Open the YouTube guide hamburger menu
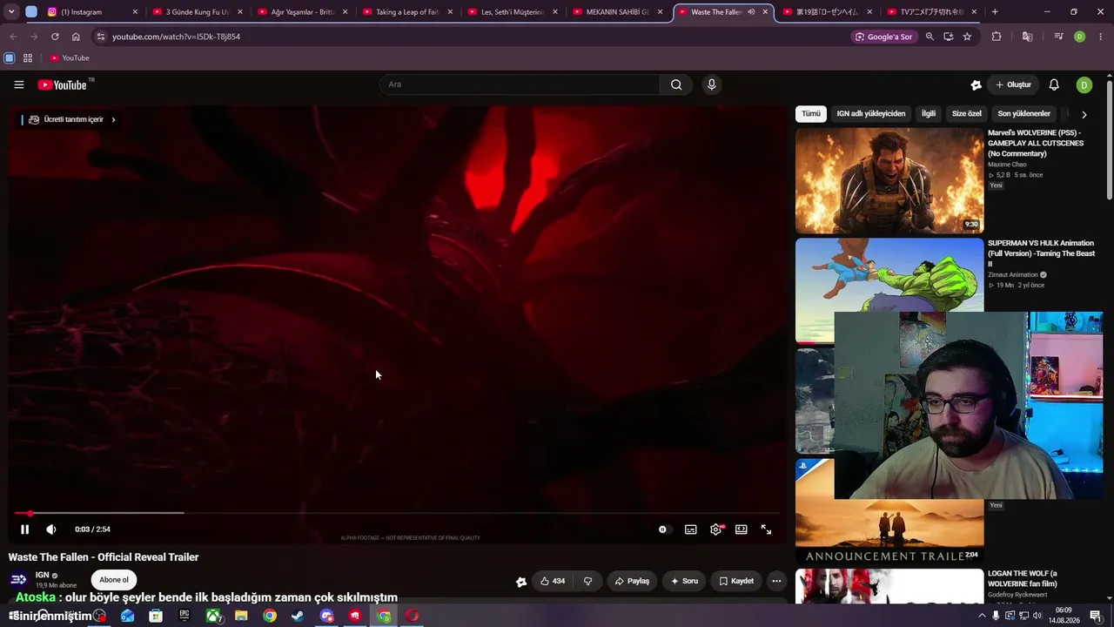 point(19,84)
